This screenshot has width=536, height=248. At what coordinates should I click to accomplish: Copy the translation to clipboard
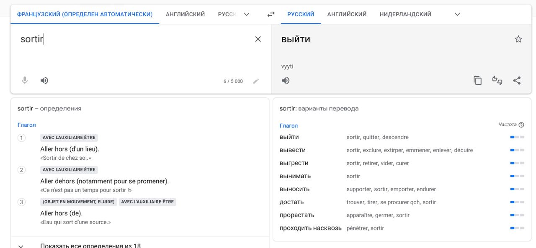pos(477,80)
